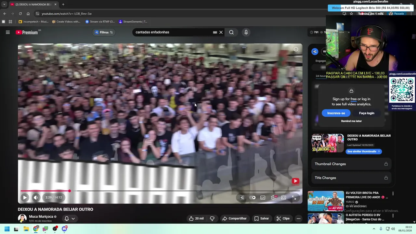Screen dimensions: 416x234
Task: Click the YouTube watermark subscribe logo on video
Action: tap(295, 181)
